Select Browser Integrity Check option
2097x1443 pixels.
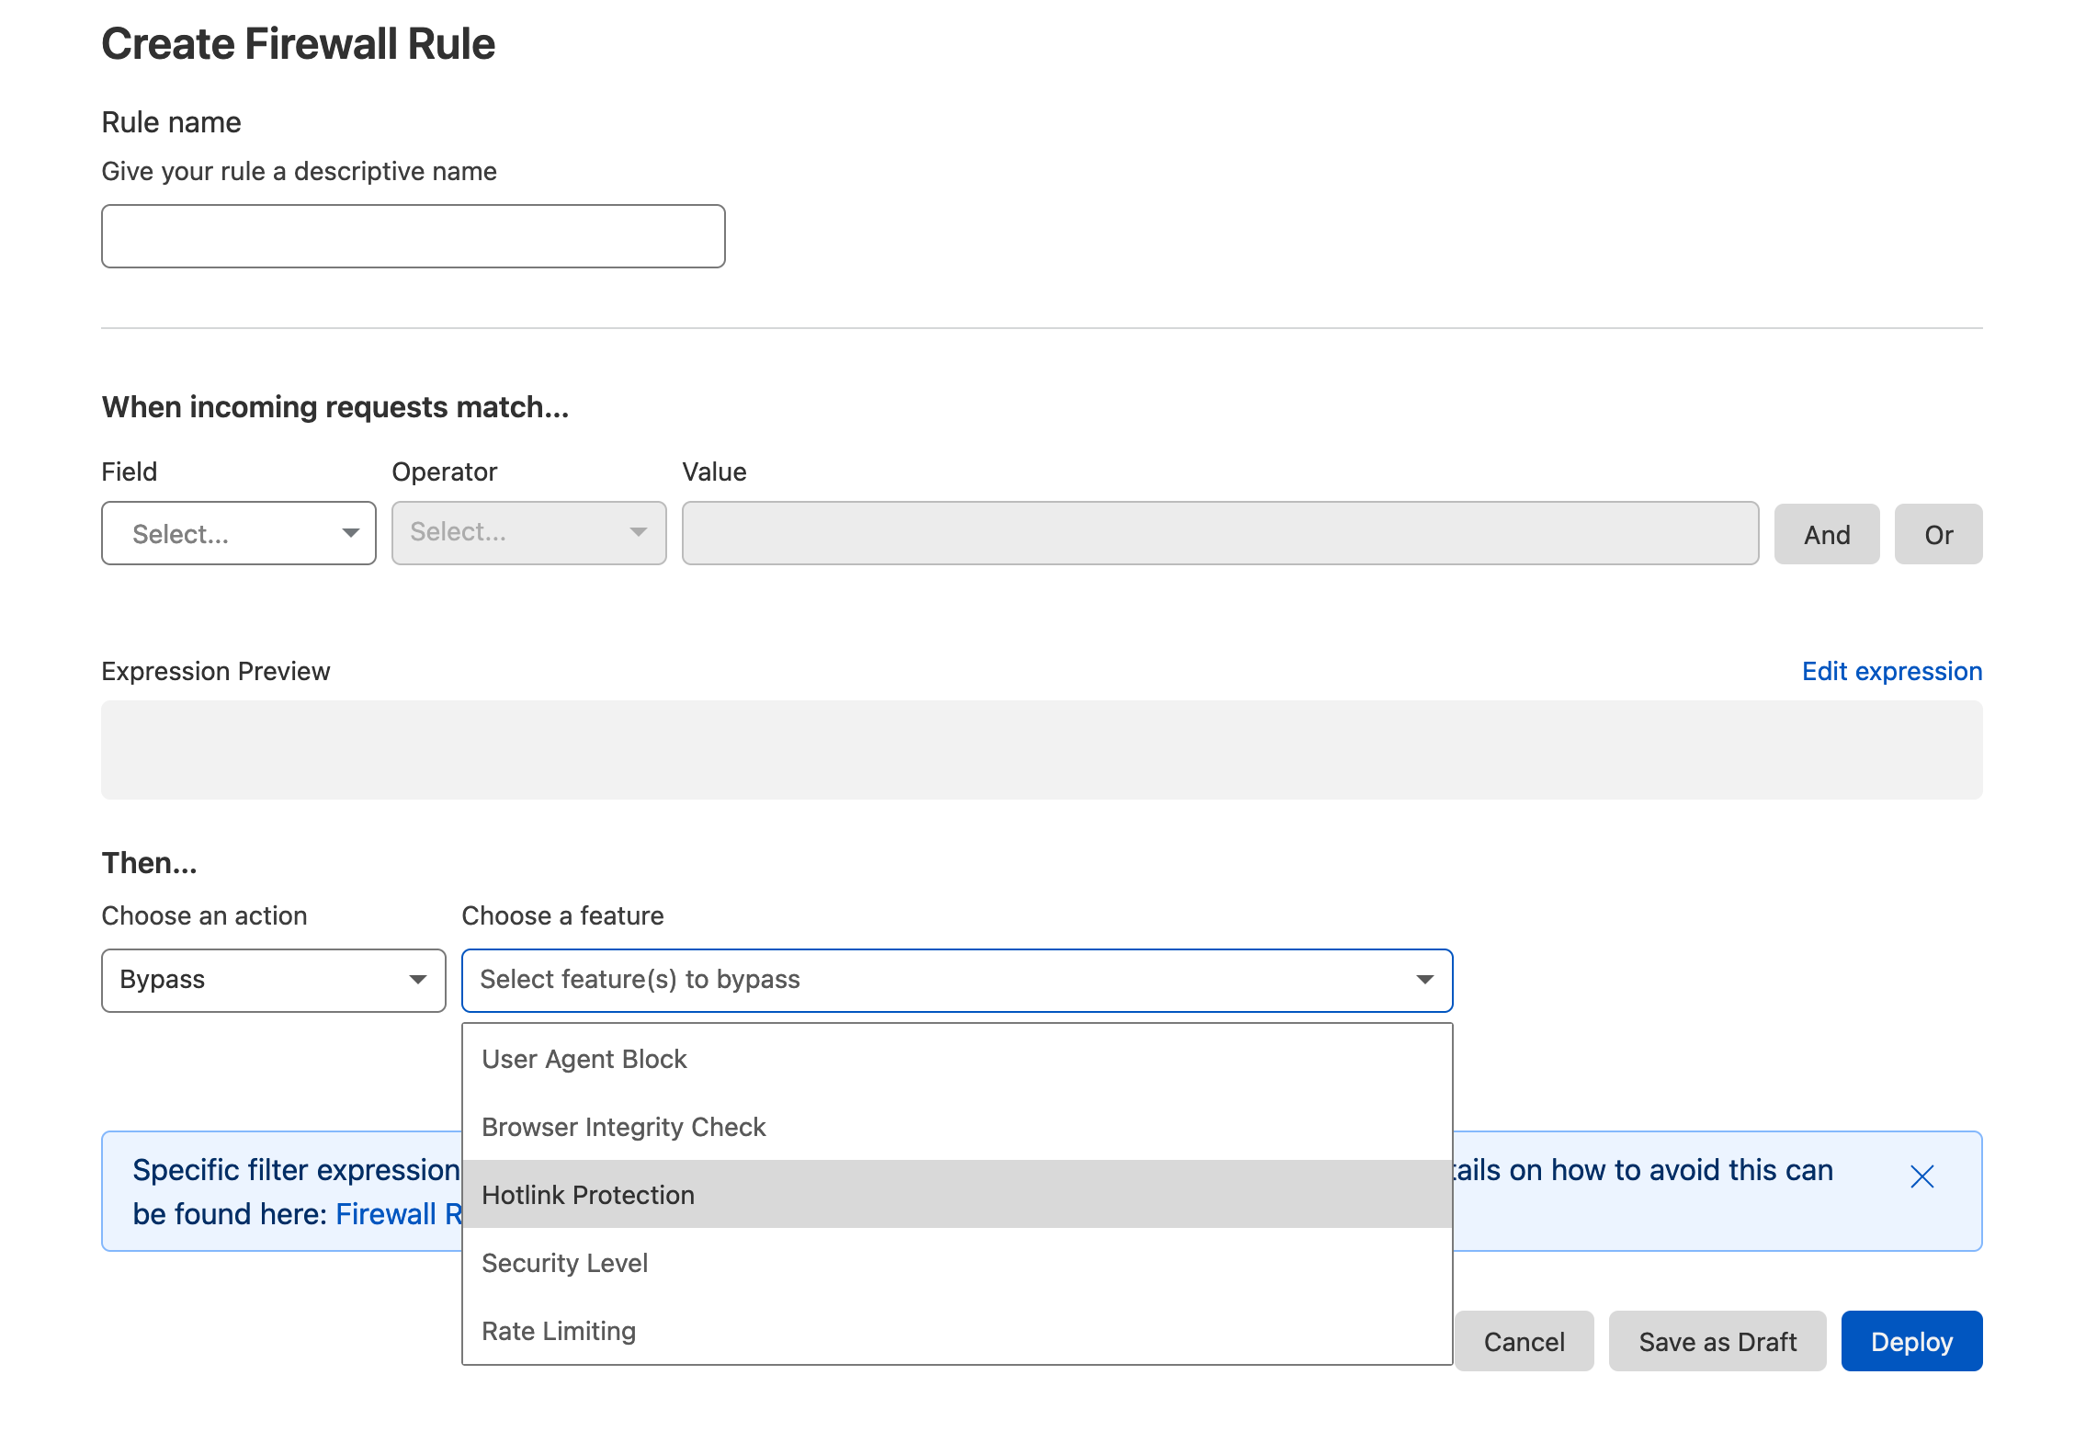click(x=623, y=1127)
